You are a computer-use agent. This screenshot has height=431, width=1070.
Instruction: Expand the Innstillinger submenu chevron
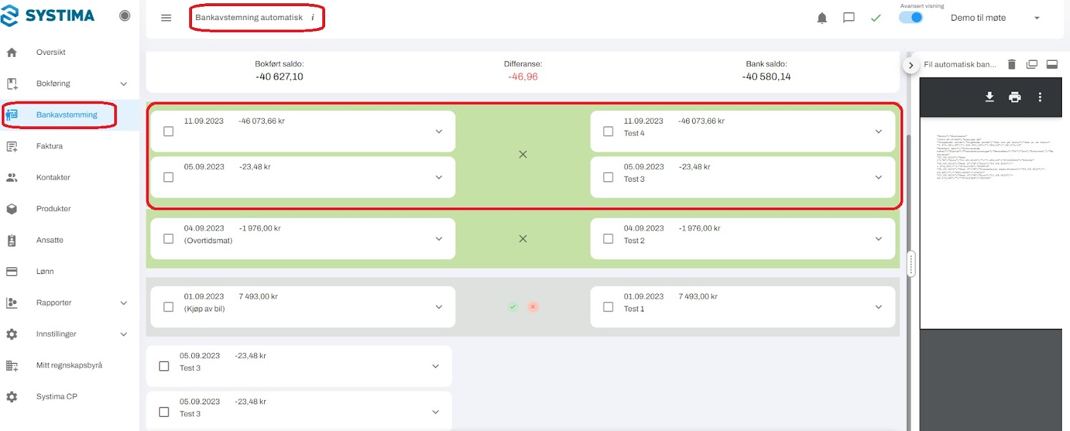(124, 334)
